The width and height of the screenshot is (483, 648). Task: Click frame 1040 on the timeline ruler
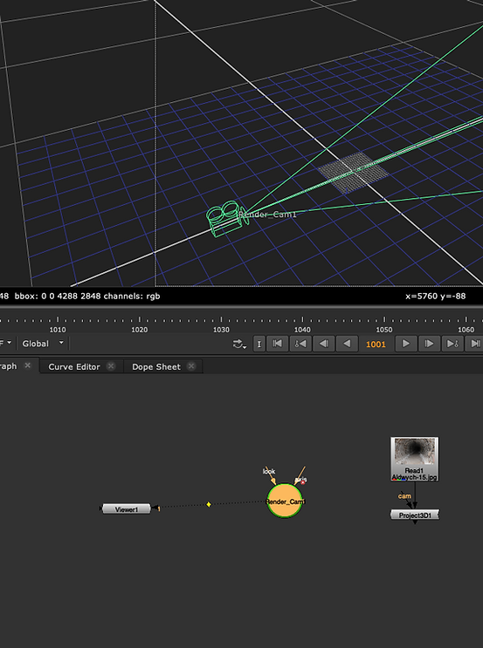point(302,330)
